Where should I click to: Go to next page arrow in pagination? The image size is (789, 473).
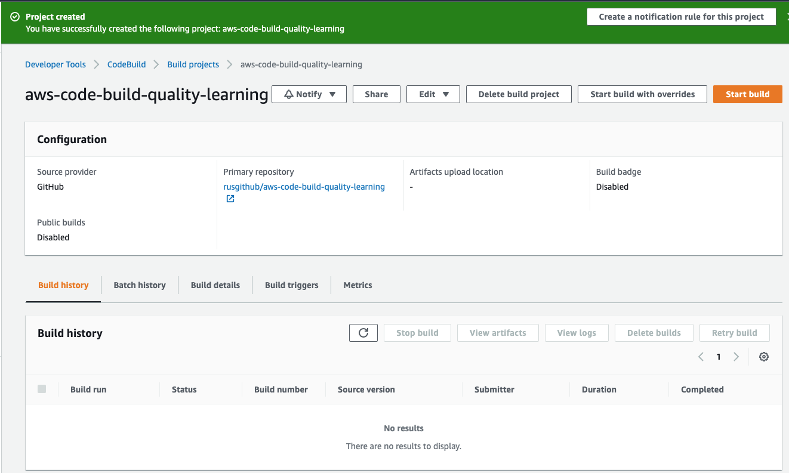(736, 357)
